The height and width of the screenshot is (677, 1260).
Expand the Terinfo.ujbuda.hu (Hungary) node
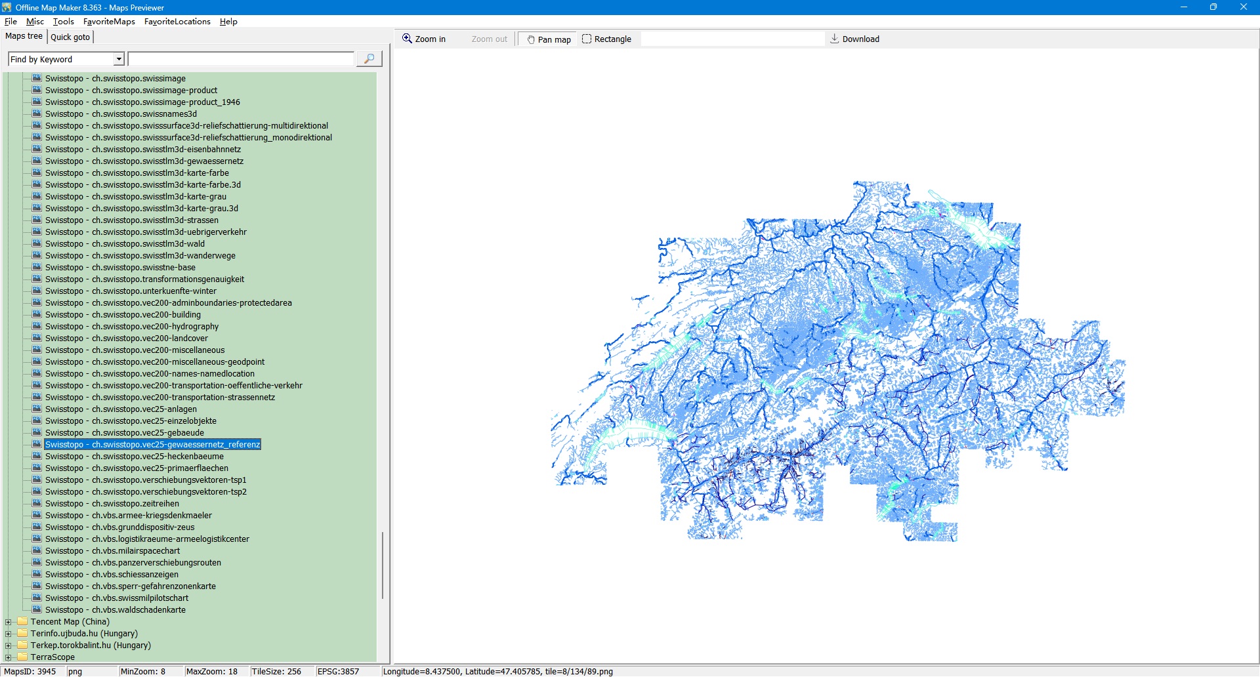[x=9, y=634]
